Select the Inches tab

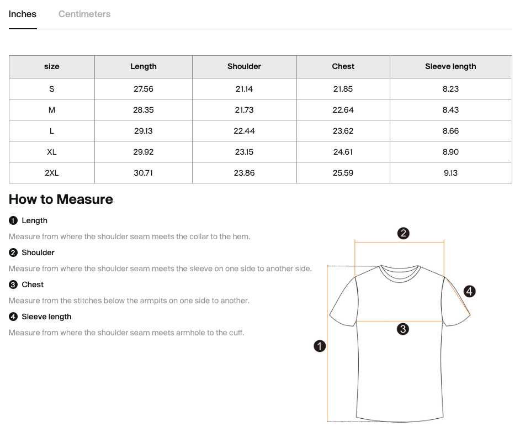(x=23, y=14)
